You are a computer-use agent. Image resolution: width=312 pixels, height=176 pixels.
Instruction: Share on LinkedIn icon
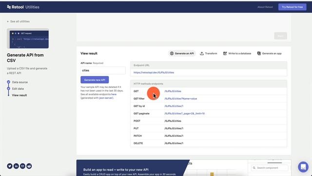[x=16, y=166]
